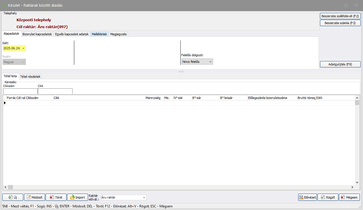The image size is (363, 210).
Task: Open the Tétel részletek tab
Action: click(x=30, y=77)
